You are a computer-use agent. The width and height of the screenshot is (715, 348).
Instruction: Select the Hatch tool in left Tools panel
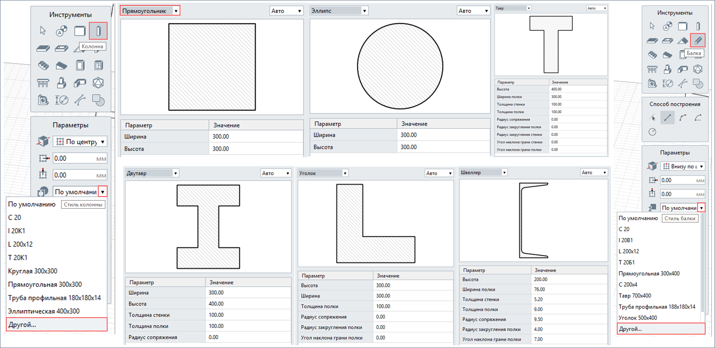pyautogui.click(x=98, y=100)
